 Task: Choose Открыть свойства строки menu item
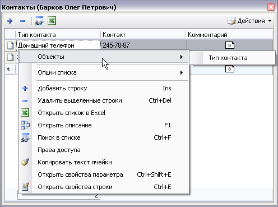(104, 187)
